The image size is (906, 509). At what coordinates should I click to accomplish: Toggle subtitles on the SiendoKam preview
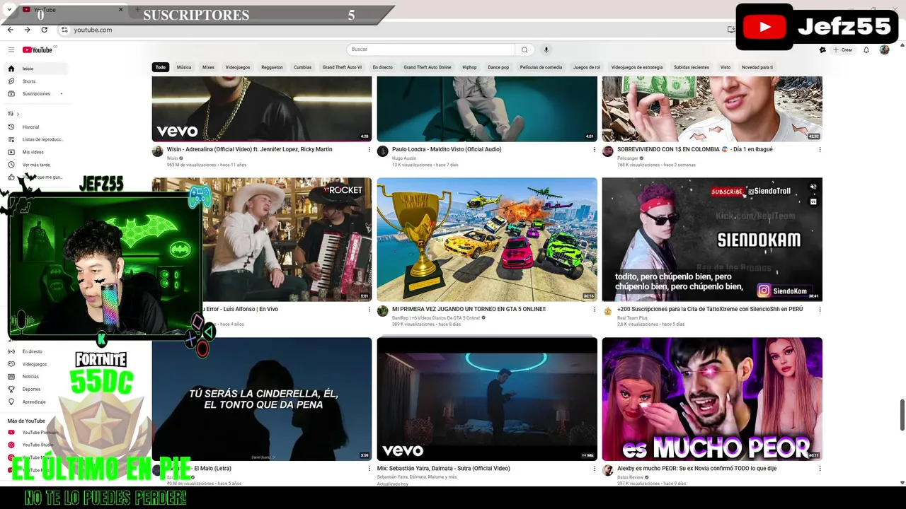813,201
